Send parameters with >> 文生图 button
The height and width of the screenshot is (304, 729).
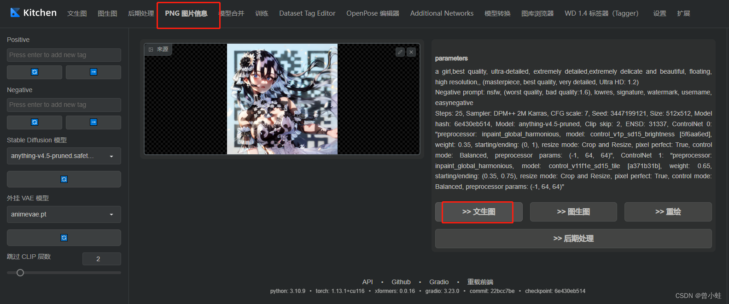[x=478, y=212]
